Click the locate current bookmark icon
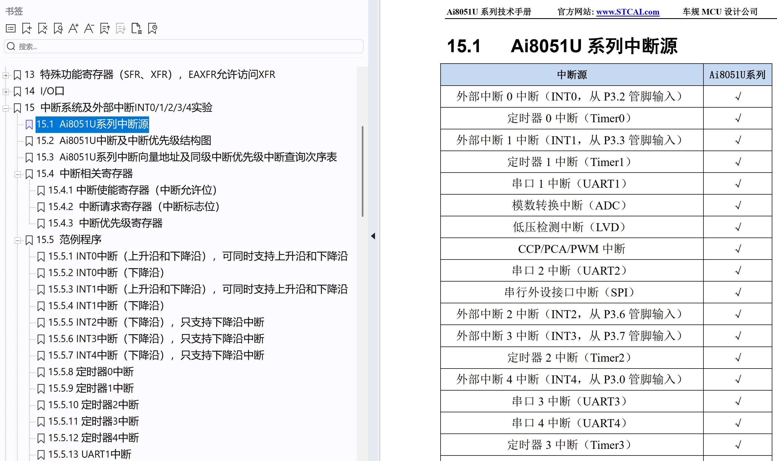Viewport: 777px width, 461px height. (152, 29)
